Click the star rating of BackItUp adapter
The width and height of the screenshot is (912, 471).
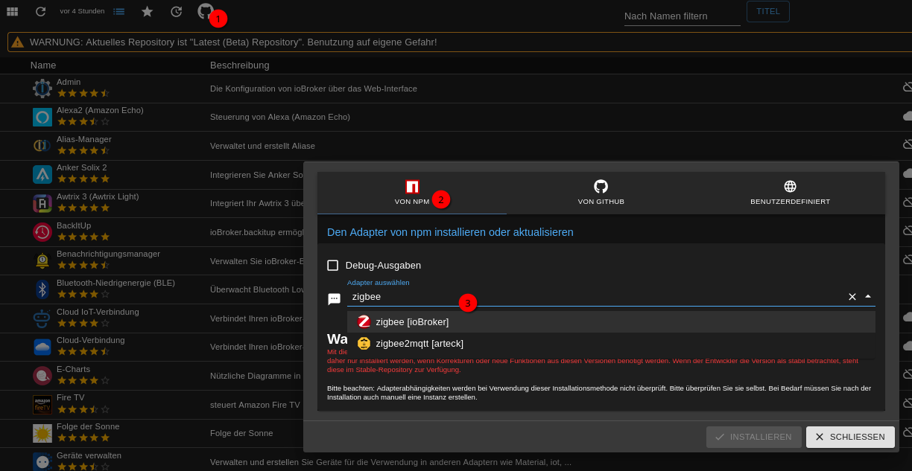(83, 237)
